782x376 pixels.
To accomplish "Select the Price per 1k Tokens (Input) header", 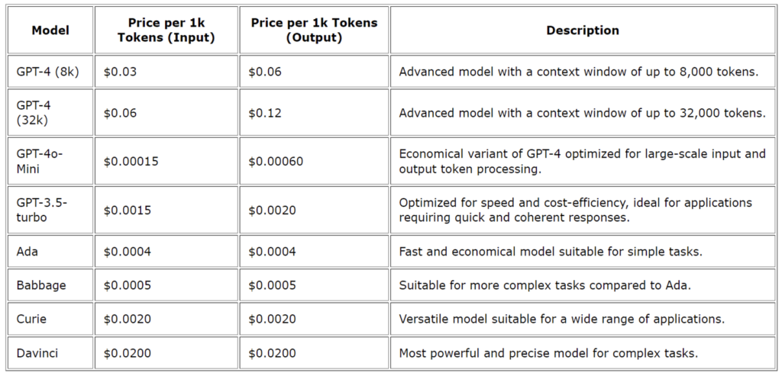I will [x=166, y=30].
